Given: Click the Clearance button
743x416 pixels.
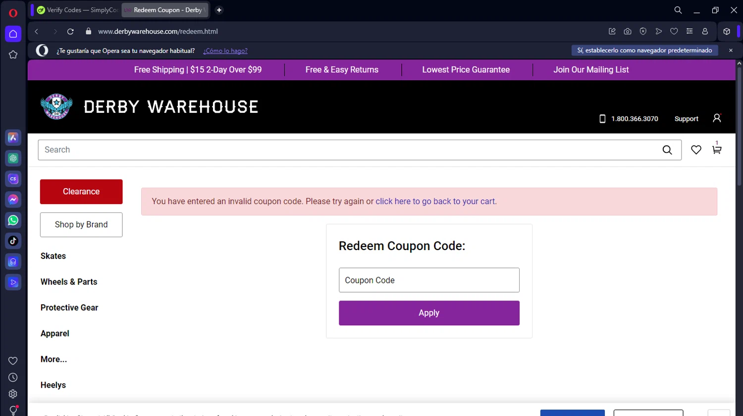Looking at the screenshot, I should [81, 192].
